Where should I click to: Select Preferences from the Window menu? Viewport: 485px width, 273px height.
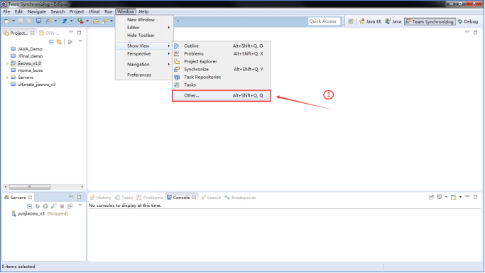tap(139, 75)
